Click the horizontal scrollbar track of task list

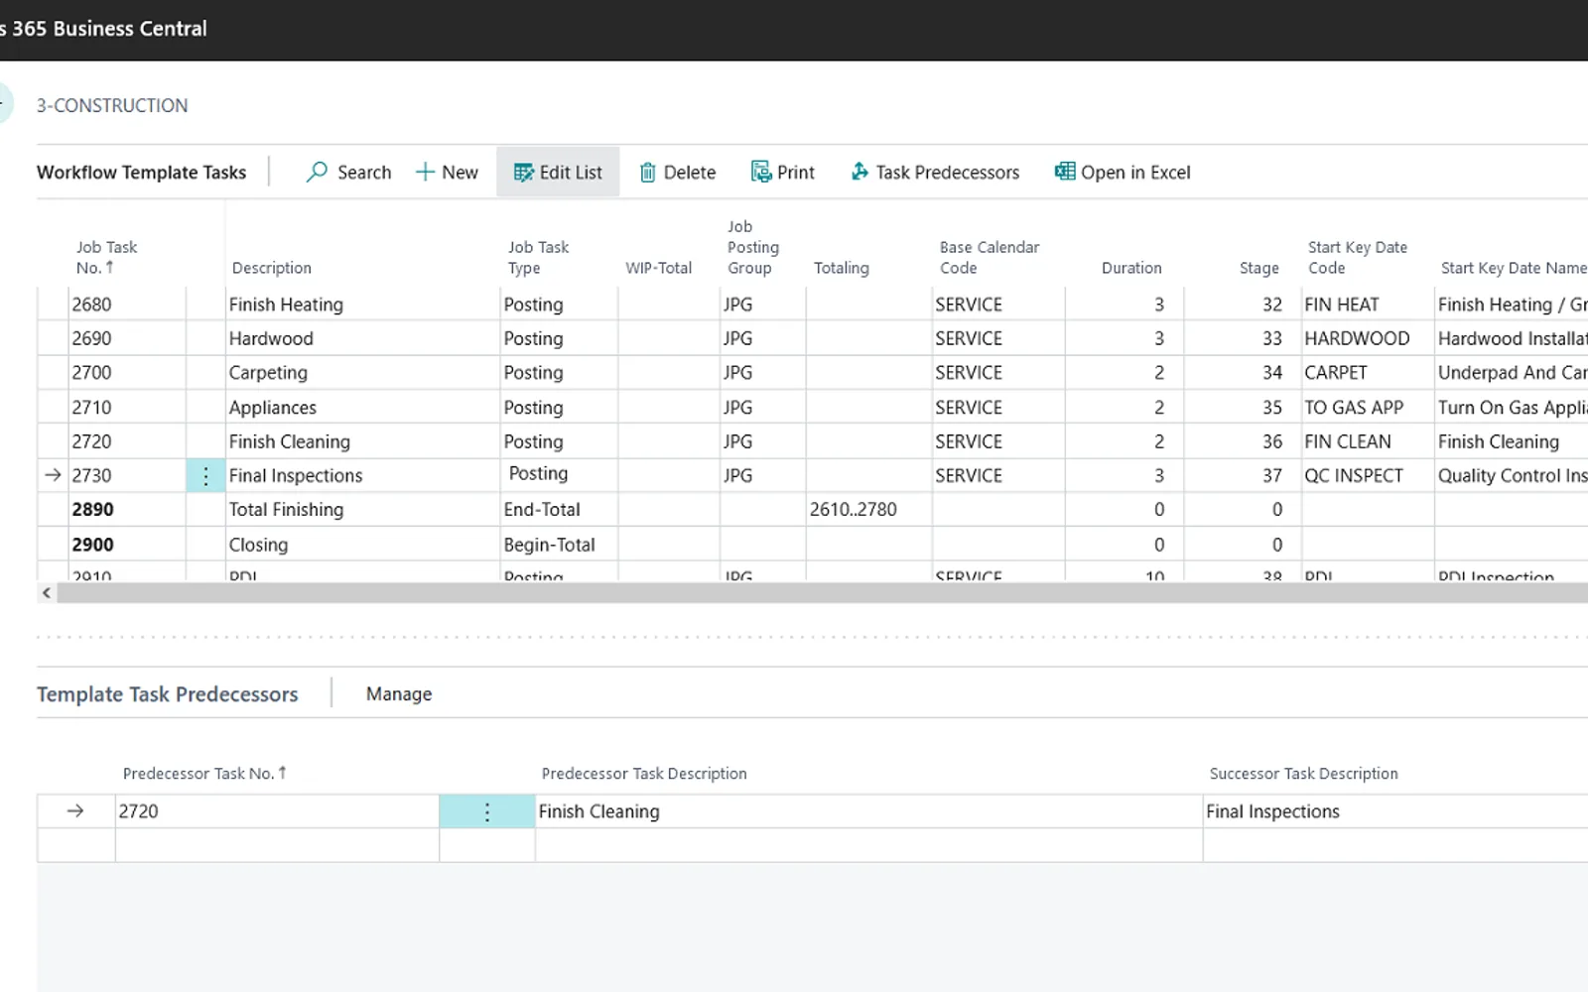(x=822, y=593)
